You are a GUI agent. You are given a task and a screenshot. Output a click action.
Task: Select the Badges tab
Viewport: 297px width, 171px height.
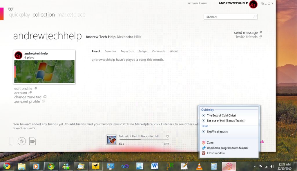[x=143, y=51]
